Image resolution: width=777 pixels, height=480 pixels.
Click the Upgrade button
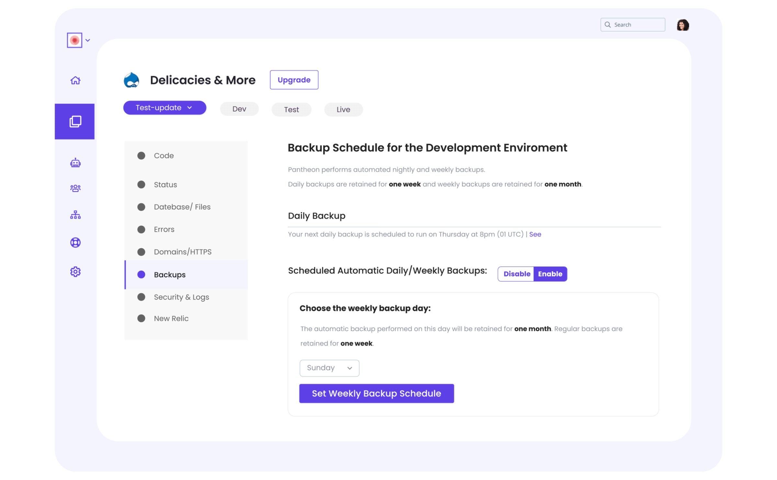click(294, 80)
